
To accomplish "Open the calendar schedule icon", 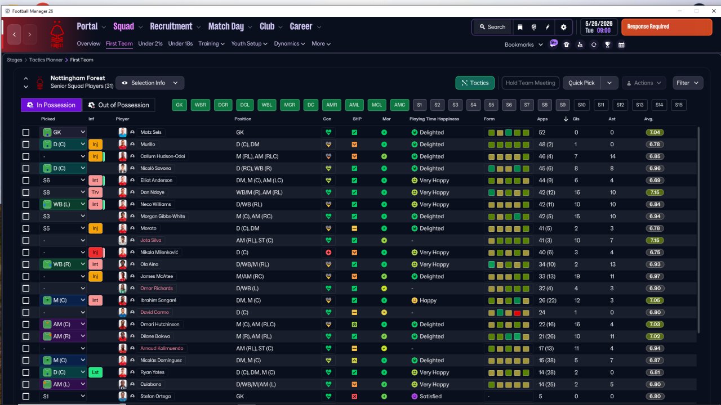I will click(x=621, y=44).
